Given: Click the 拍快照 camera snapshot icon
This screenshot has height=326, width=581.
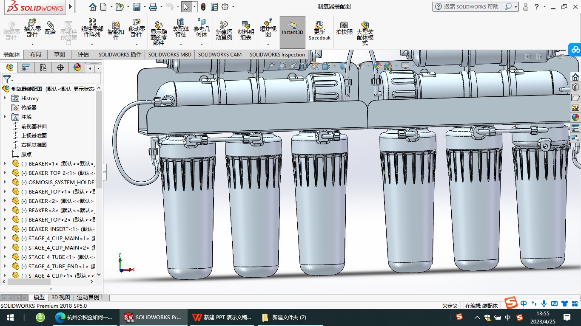Looking at the screenshot, I should 344,28.
